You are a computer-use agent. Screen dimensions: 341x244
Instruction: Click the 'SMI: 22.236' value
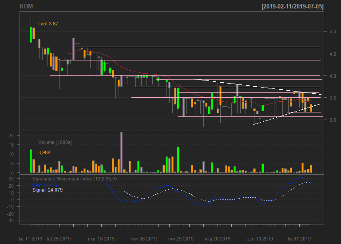pos(44,185)
